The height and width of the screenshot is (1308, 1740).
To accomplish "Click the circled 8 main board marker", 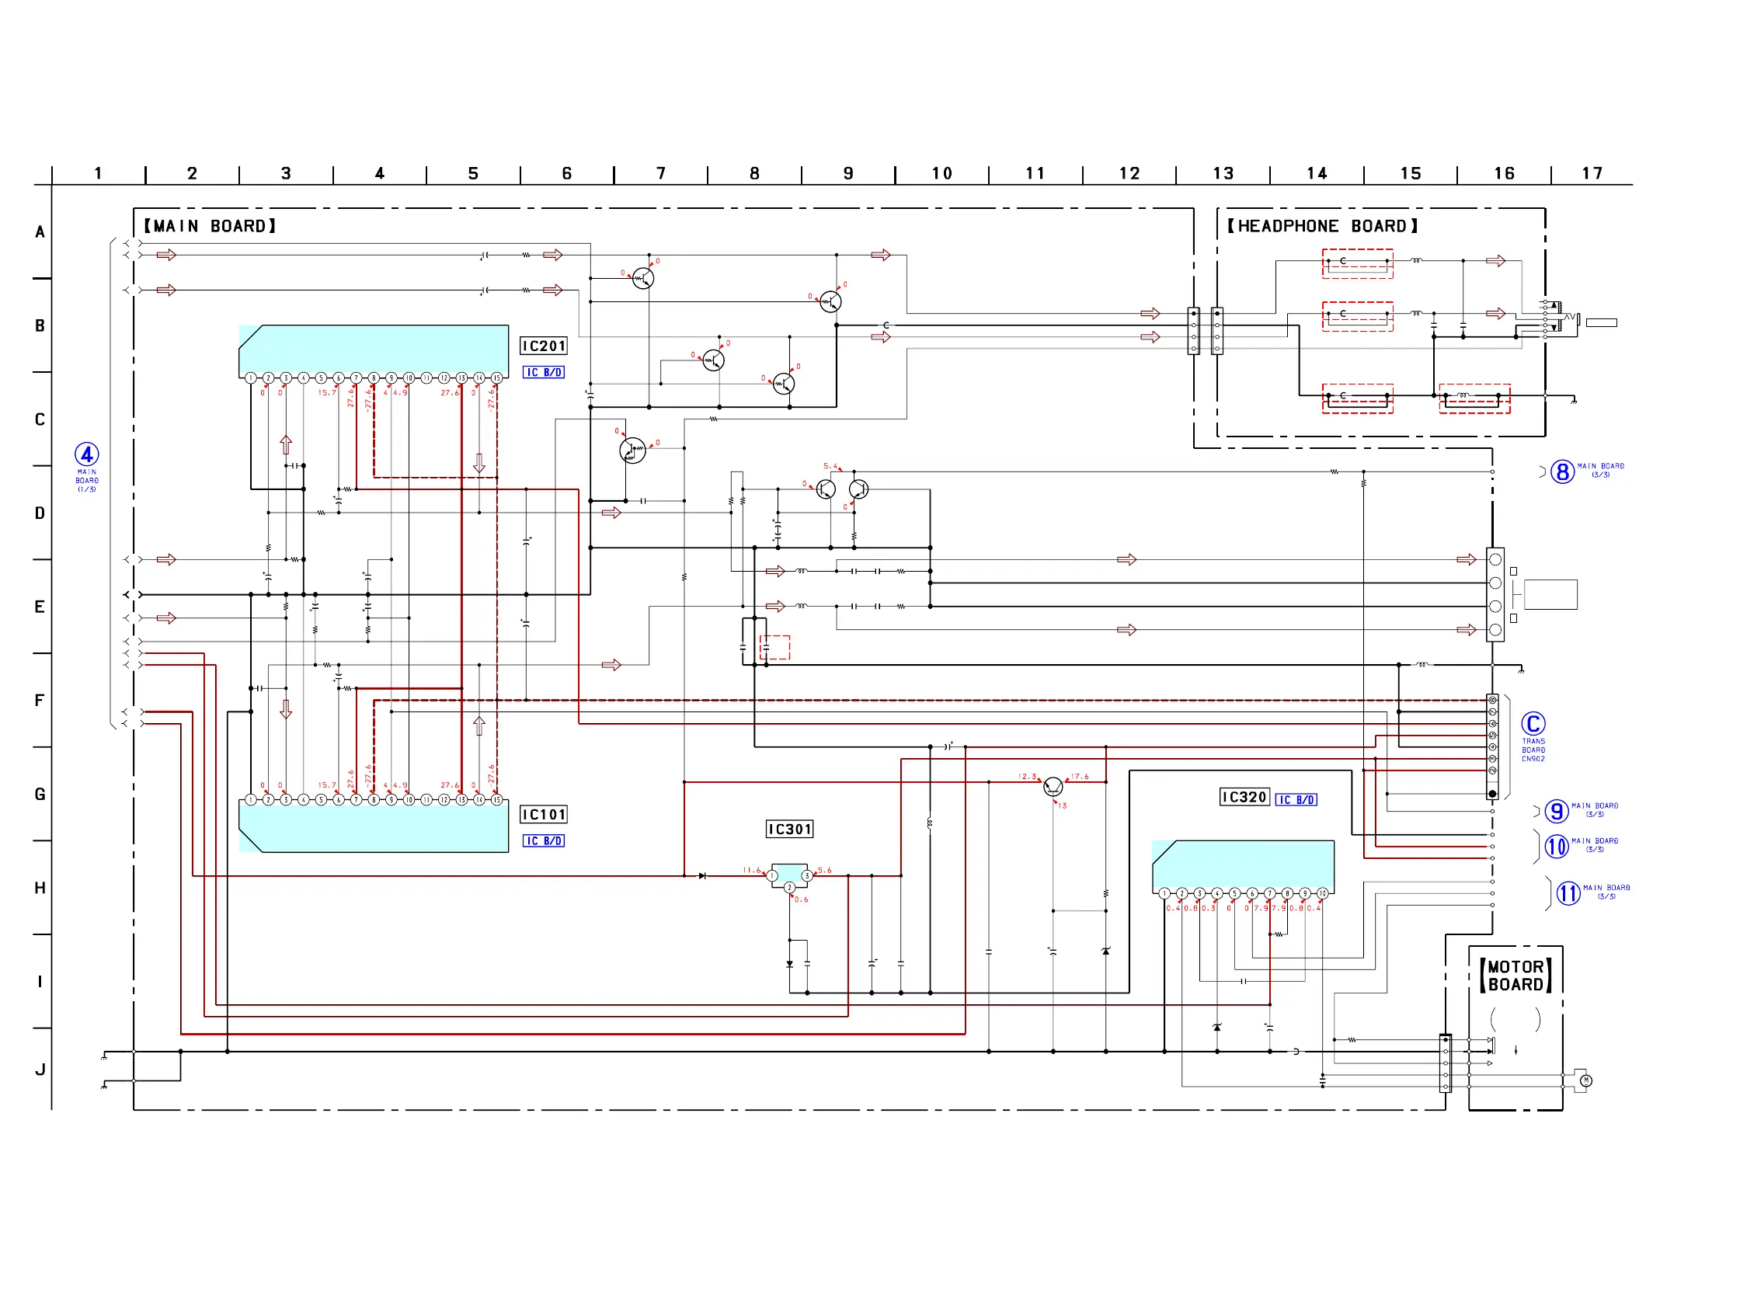I will point(1561,472).
